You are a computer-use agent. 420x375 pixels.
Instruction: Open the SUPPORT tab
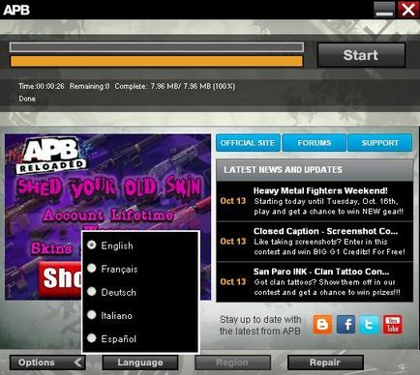[x=379, y=143]
